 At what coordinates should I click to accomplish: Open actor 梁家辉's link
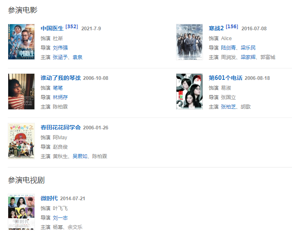(248, 57)
